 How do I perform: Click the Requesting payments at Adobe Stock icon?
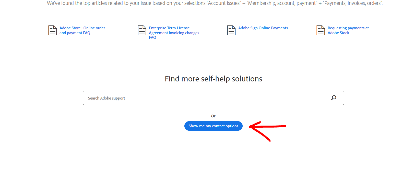[x=321, y=30]
